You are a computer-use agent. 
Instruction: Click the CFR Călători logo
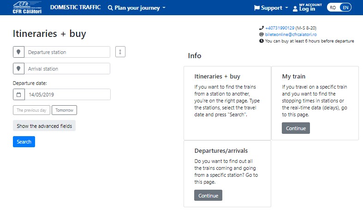click(27, 8)
